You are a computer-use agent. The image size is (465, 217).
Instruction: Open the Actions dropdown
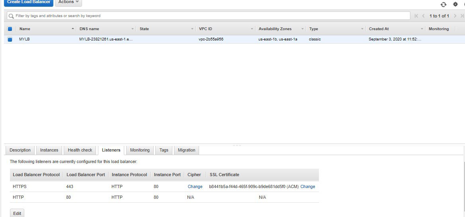click(x=68, y=2)
